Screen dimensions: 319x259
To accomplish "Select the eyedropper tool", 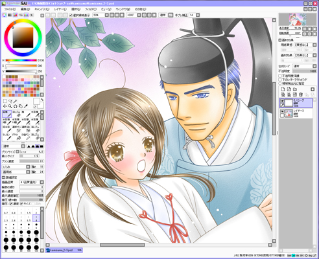I will (26, 106).
